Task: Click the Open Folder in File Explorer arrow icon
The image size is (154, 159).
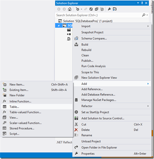Action: pyautogui.click(x=76, y=147)
